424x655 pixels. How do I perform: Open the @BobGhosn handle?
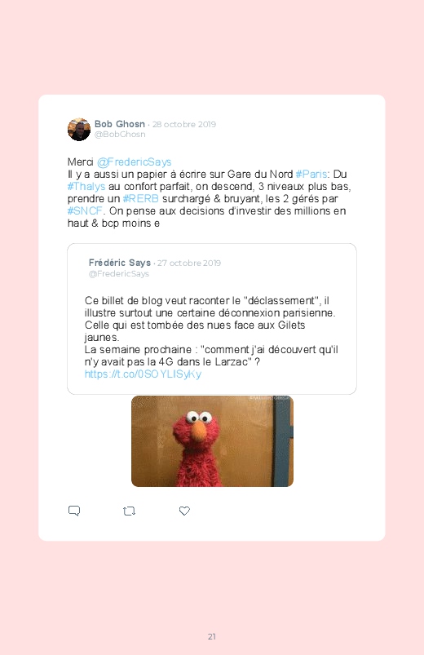[120, 134]
